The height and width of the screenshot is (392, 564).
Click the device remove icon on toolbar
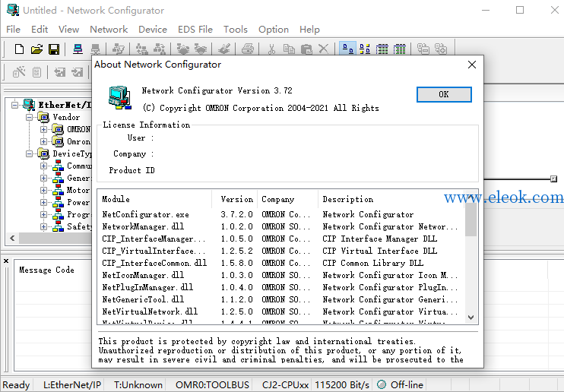tap(423, 49)
